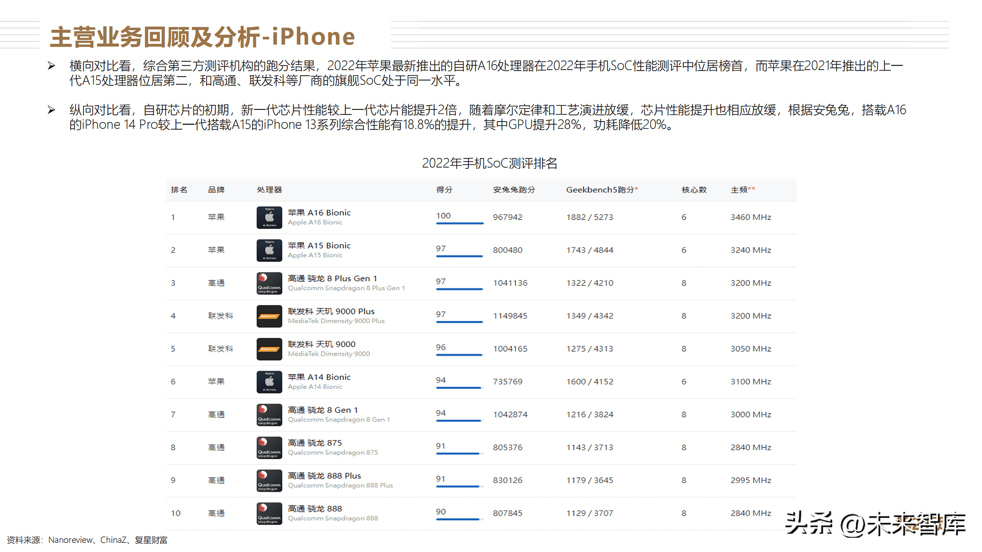
Task: Open the 联发科 天玑 9000 Plus name
Action: pos(331,311)
